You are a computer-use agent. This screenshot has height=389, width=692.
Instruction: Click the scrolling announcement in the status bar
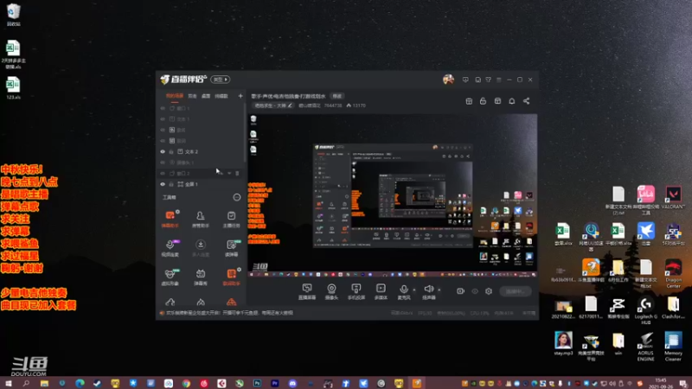click(x=228, y=313)
